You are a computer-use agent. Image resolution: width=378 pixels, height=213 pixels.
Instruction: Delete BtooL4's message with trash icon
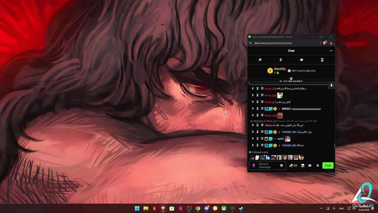click(253, 125)
